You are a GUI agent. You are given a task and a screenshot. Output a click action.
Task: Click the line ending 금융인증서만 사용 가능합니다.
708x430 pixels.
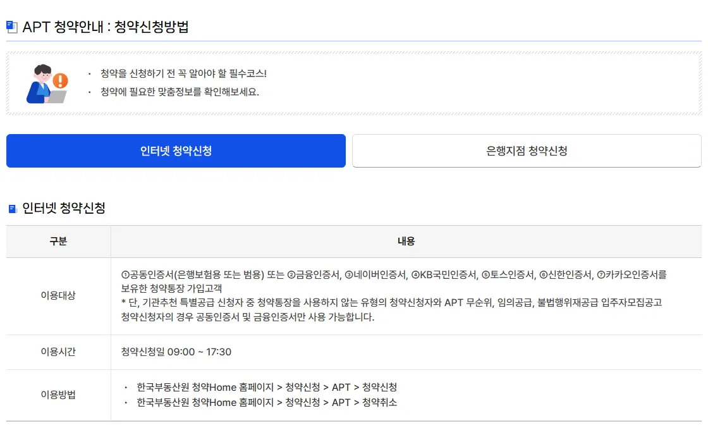247,317
